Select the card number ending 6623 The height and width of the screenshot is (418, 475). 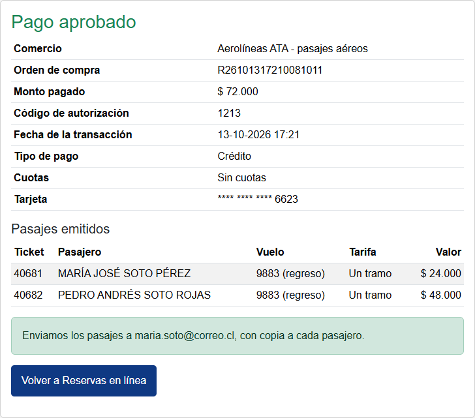coord(258,199)
